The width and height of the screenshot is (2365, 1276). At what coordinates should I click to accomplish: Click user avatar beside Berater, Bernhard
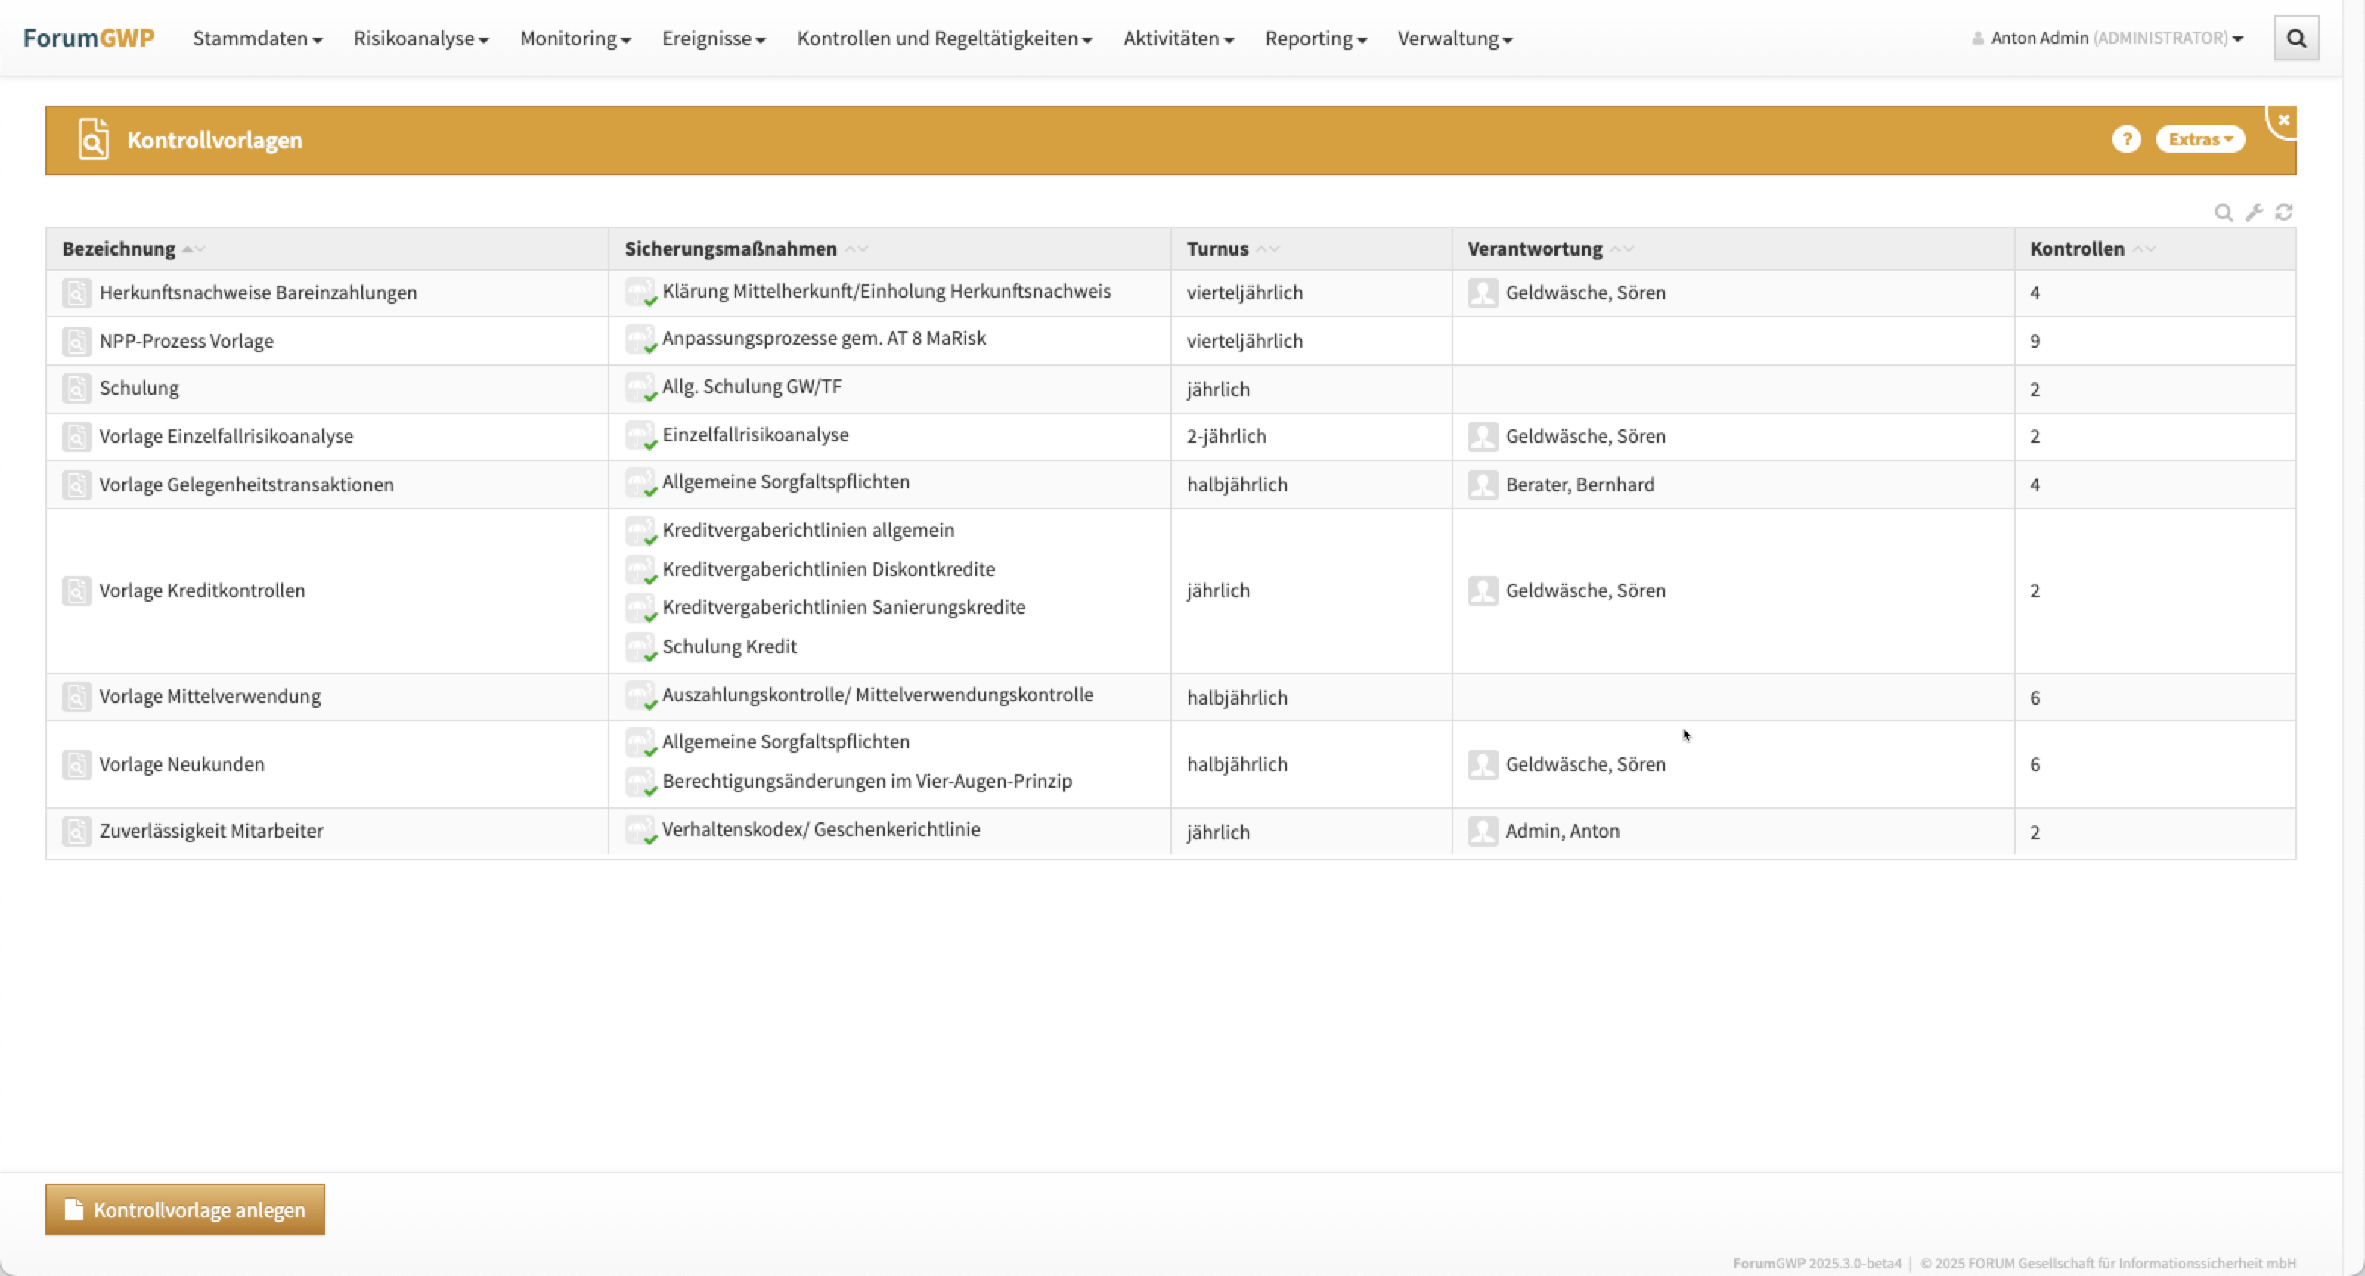point(1483,485)
